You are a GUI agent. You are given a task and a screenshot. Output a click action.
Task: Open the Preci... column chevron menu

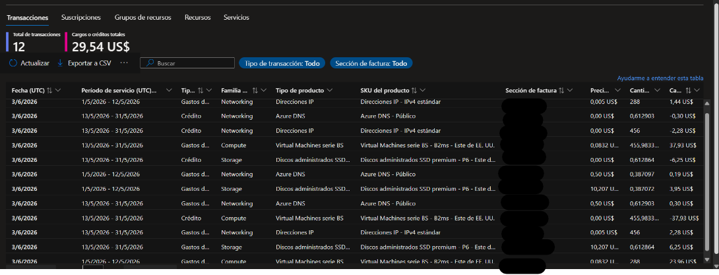[617, 90]
